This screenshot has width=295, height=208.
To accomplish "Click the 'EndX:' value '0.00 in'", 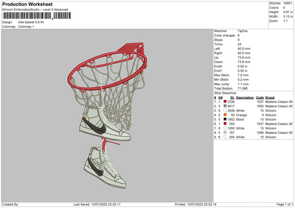I will [242, 66].
